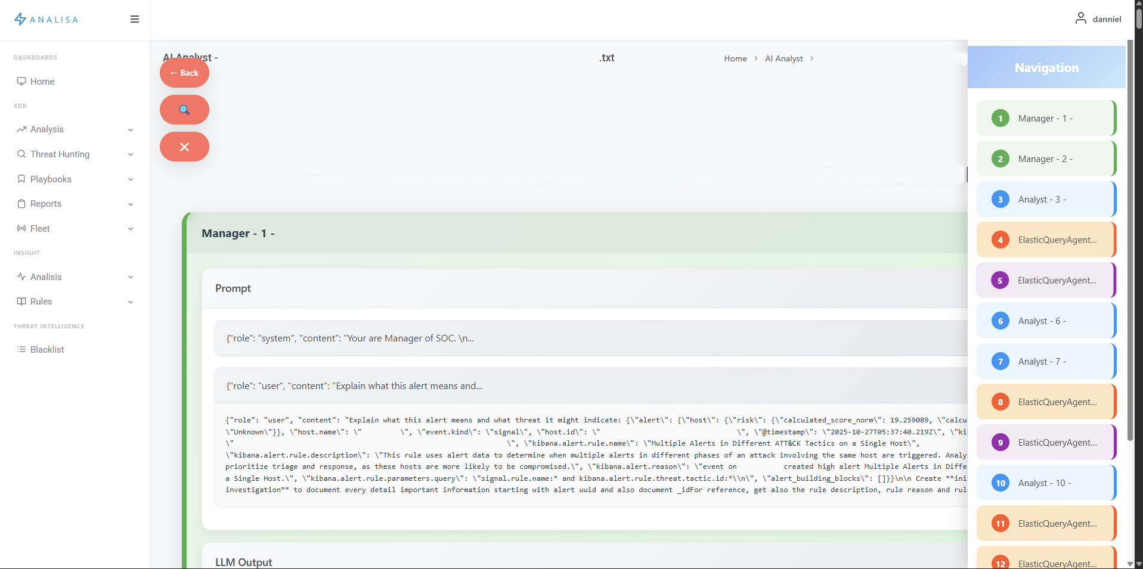1143x569 pixels.
Task: Expand the Fleet chevron
Action: (131, 229)
